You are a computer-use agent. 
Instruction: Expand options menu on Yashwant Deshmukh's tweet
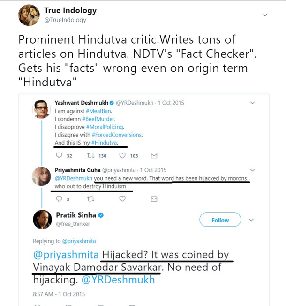253,103
